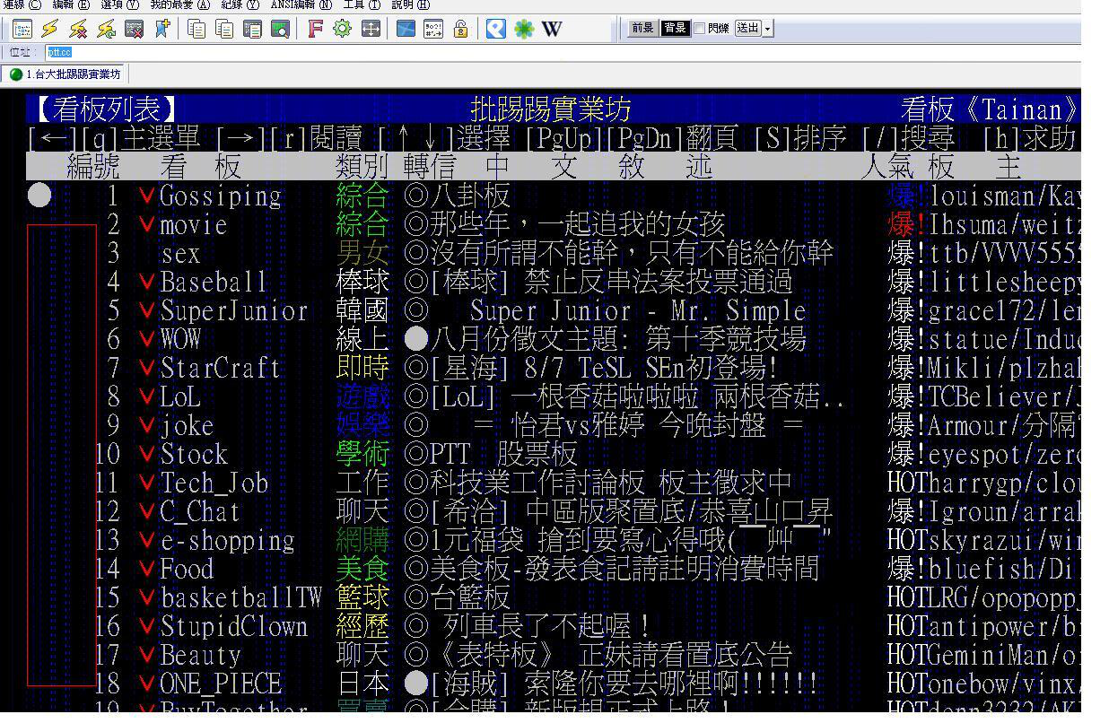Image resolution: width=1109 pixels, height=723 pixels.
Task: Add current site to favorites icon
Action: [162, 29]
